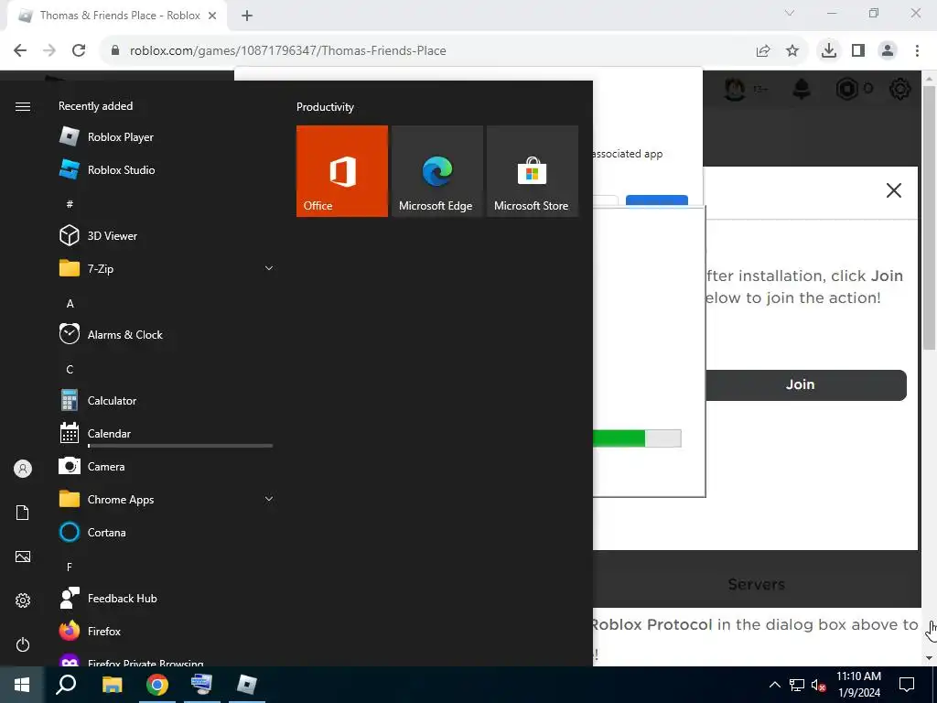
Task: Launch Firefox from Start menu
Action: [167, 632]
